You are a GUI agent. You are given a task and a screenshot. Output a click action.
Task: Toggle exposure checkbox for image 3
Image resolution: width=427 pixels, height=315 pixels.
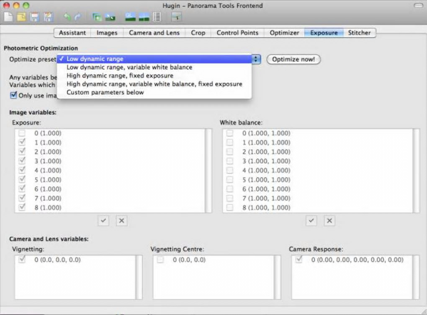pos(22,161)
